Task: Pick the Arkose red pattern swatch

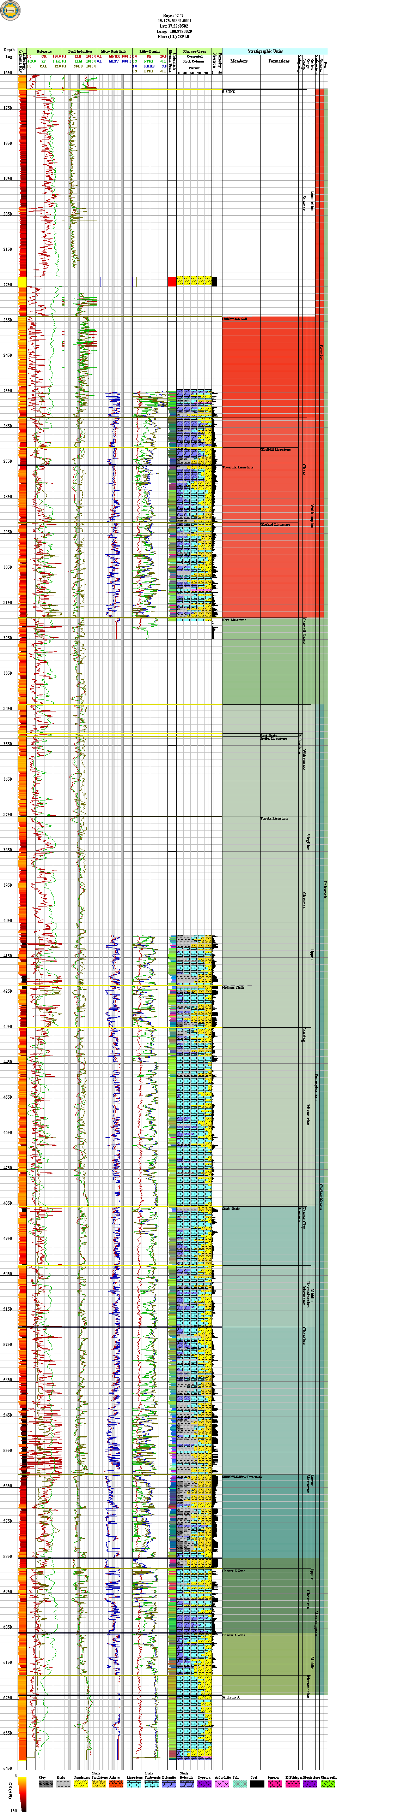Action: tap(117, 1784)
